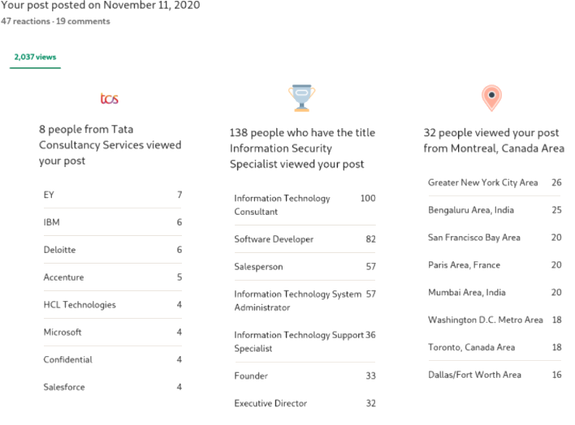Image resolution: width=575 pixels, height=425 pixels.
Task: Select the Founder title row
Action: point(305,376)
